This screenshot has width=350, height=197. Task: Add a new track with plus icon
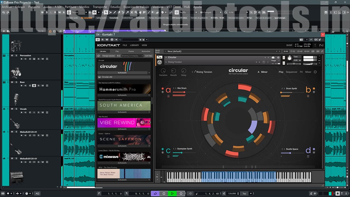(4, 31)
